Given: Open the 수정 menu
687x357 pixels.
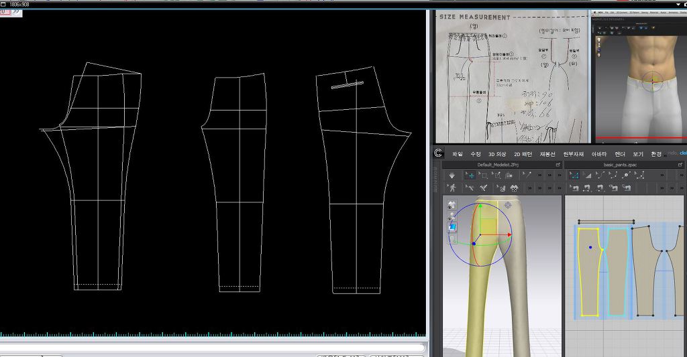Looking at the screenshot, I should [x=476, y=154].
